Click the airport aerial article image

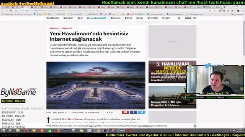[x=96, y=85]
